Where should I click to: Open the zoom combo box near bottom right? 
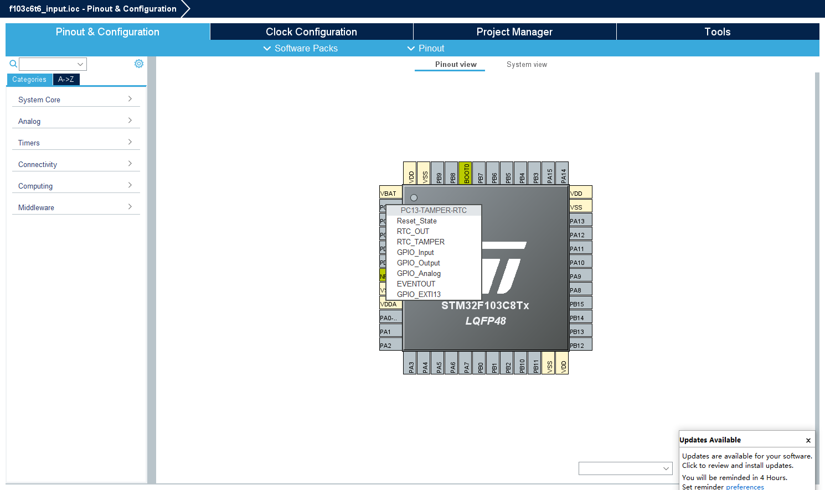click(625, 468)
